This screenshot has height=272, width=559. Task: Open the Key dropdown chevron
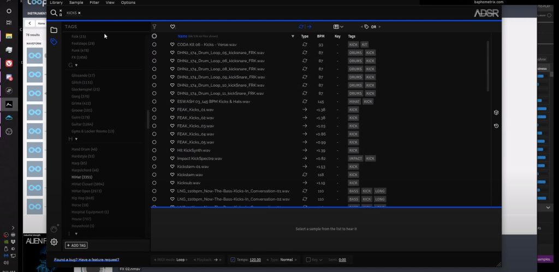[321, 260]
